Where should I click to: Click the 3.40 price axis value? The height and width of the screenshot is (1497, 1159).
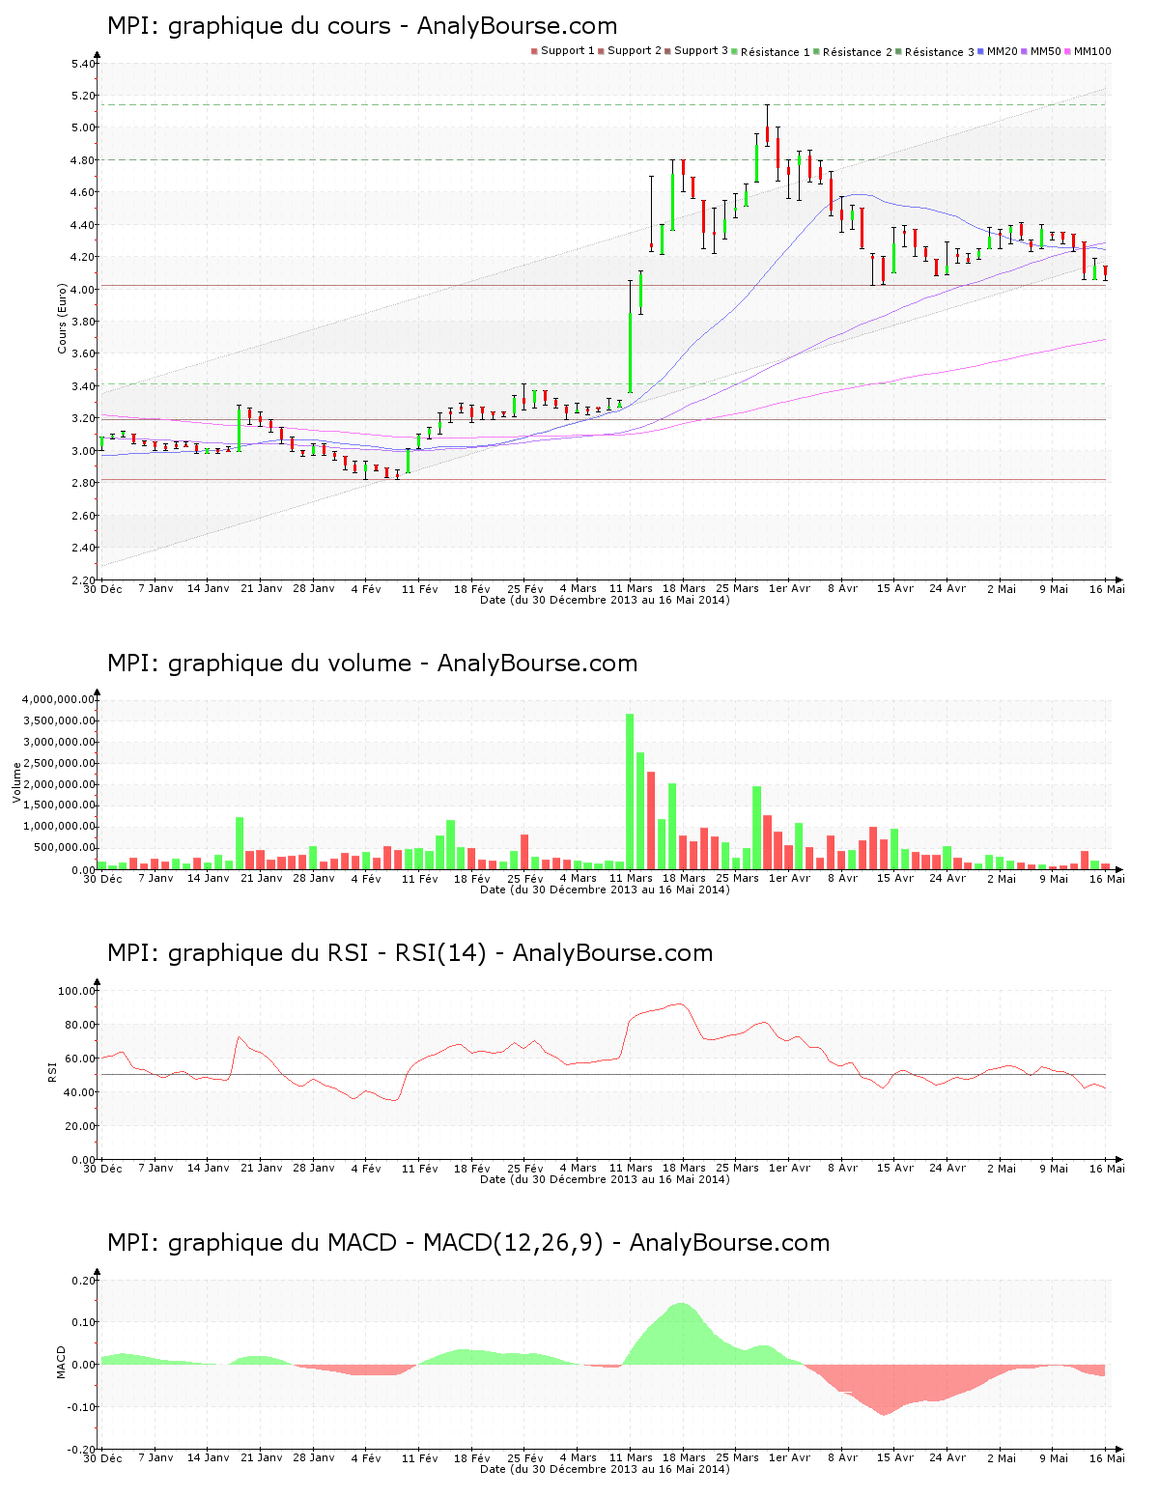(x=83, y=386)
